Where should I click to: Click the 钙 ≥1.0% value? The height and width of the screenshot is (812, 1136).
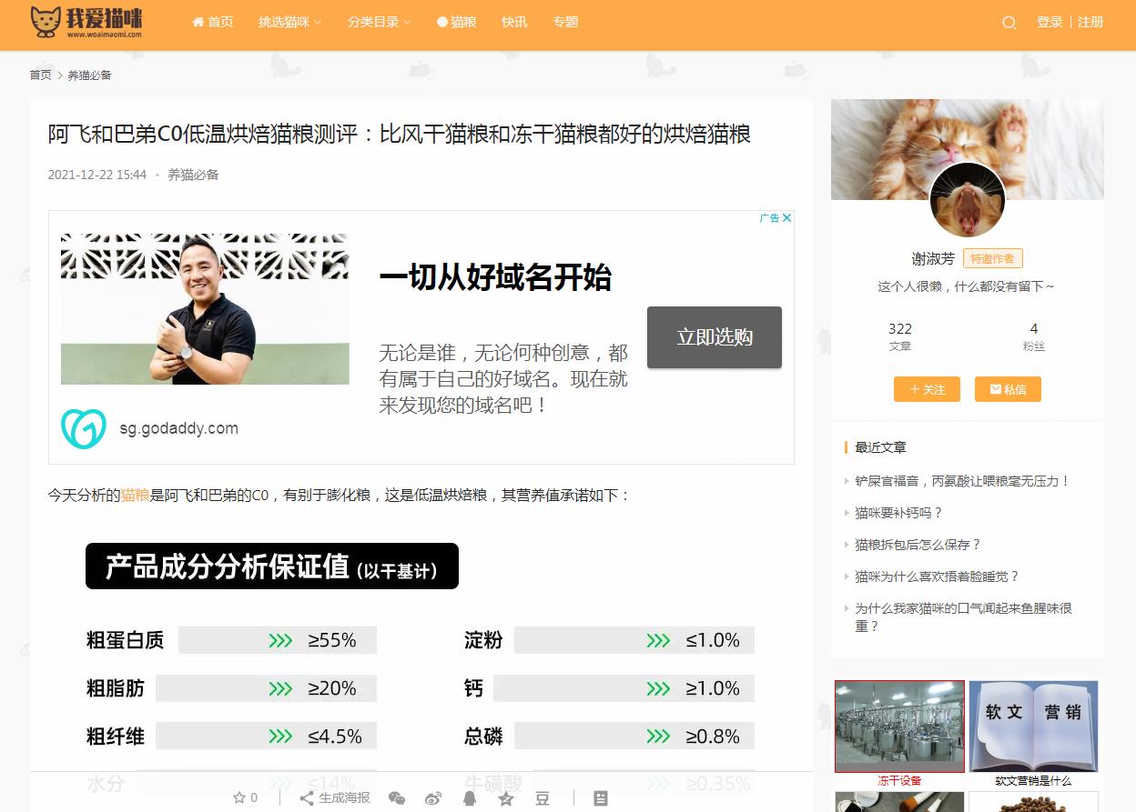pos(713,688)
